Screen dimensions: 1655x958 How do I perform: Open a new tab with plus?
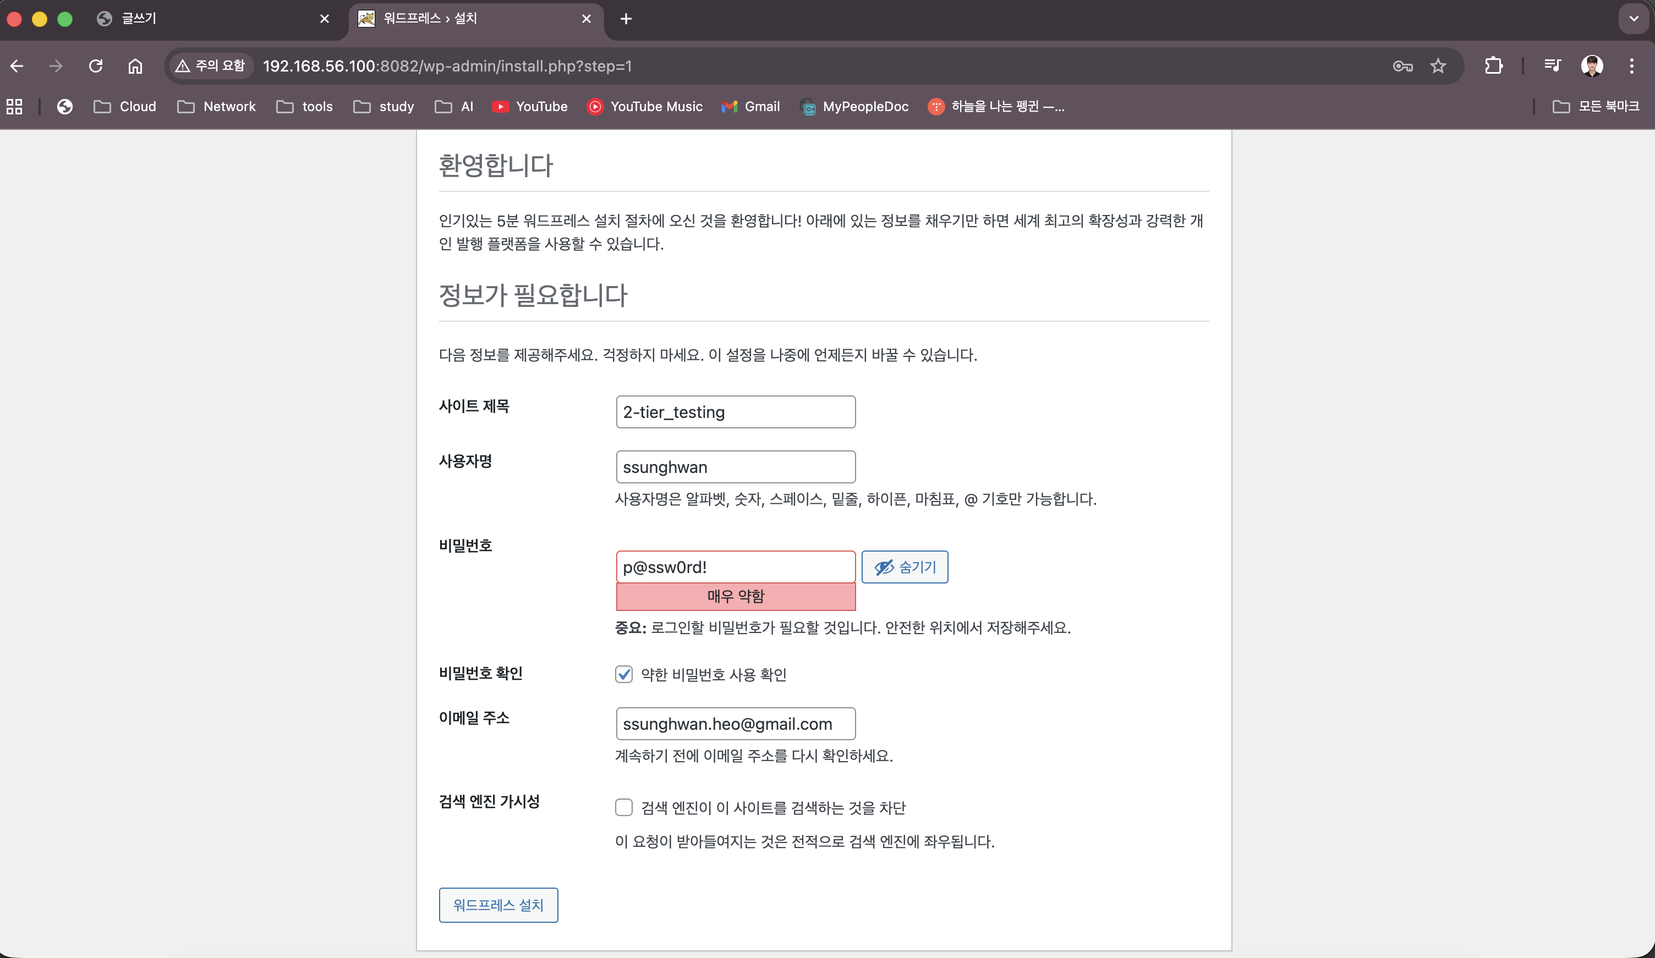coord(626,19)
